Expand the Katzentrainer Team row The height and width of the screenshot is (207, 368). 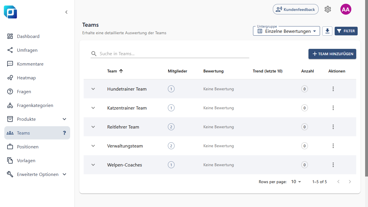click(x=93, y=108)
